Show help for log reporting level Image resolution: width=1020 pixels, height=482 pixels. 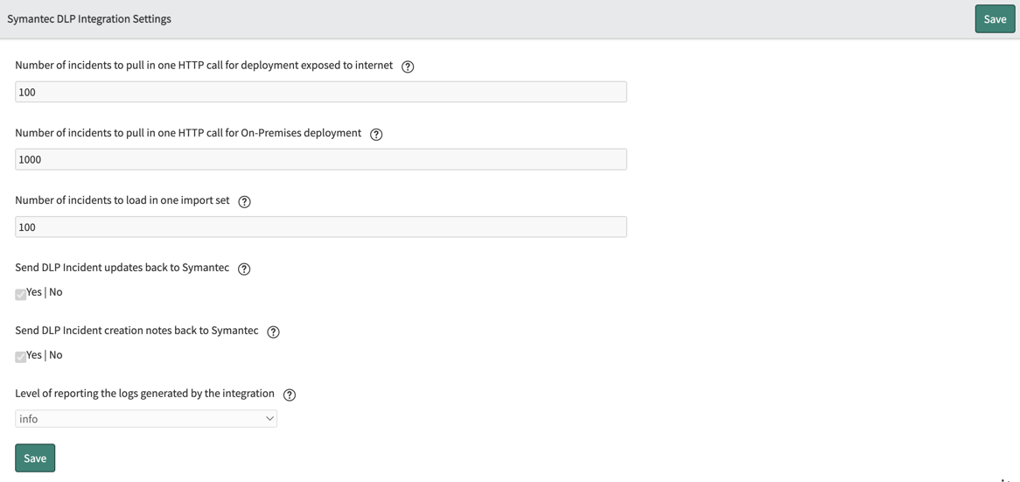click(x=290, y=395)
